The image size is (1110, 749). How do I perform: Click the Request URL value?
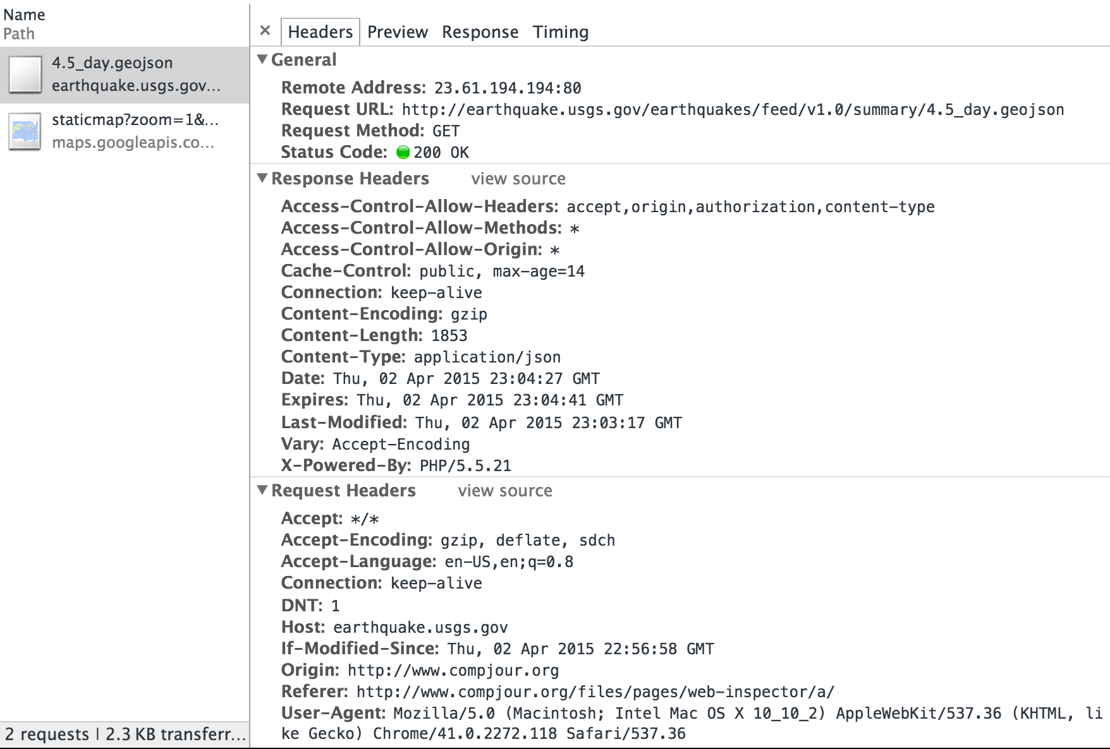[x=733, y=110]
